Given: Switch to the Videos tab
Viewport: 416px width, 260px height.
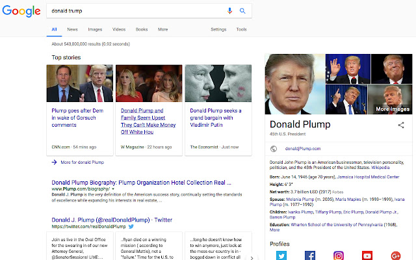Looking at the screenshot, I should (x=119, y=29).
